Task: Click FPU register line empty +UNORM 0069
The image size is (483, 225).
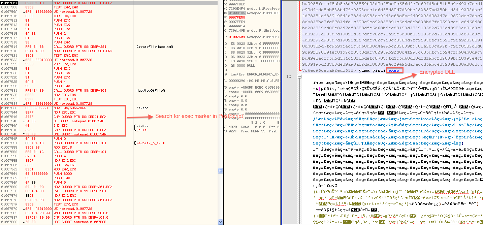Action: [x=253, y=91]
